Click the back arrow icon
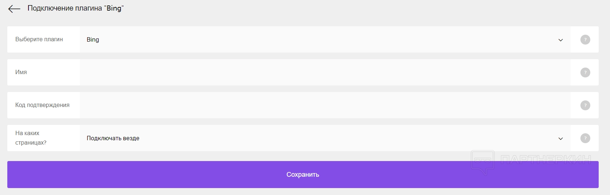 14,9
